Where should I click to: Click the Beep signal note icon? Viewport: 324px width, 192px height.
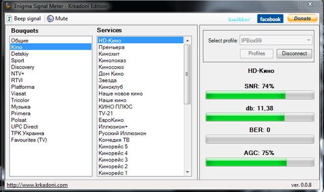pyautogui.click(x=9, y=19)
